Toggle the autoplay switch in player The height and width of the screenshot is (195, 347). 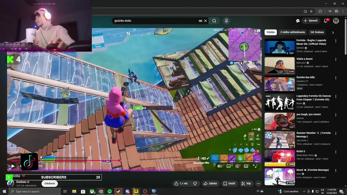[x=220, y=166]
